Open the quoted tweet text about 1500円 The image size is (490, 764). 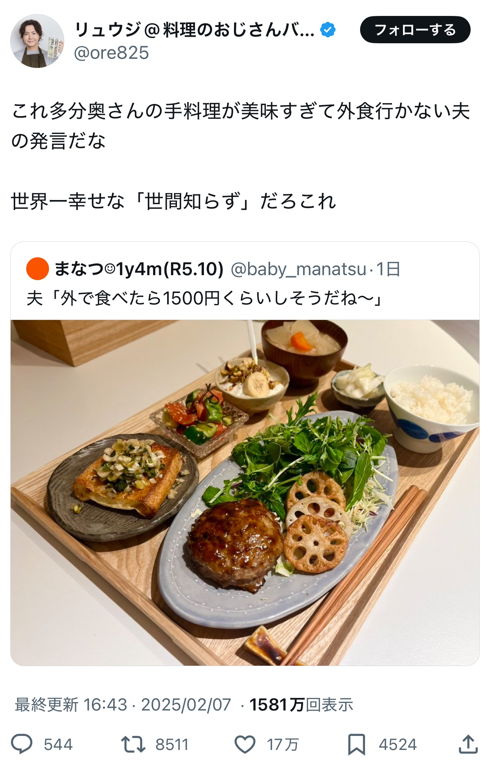click(204, 298)
